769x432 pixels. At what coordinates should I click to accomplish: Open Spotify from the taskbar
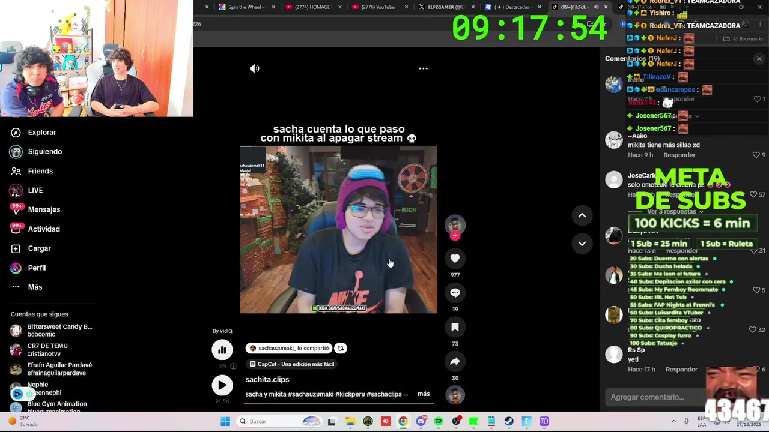point(439,421)
